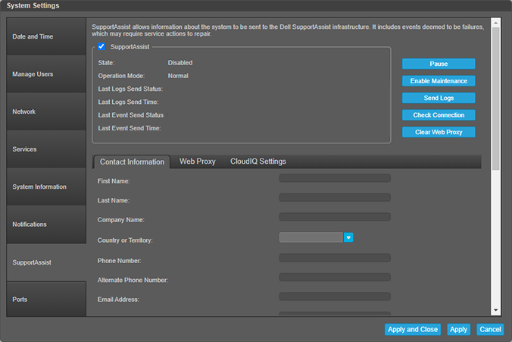
Task: Toggle the SupportAssist checkbox
Action: pyautogui.click(x=101, y=46)
